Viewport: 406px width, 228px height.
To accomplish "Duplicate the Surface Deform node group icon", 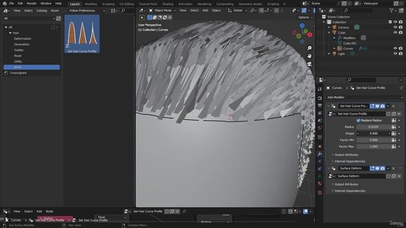I will pyautogui.click(x=393, y=176).
